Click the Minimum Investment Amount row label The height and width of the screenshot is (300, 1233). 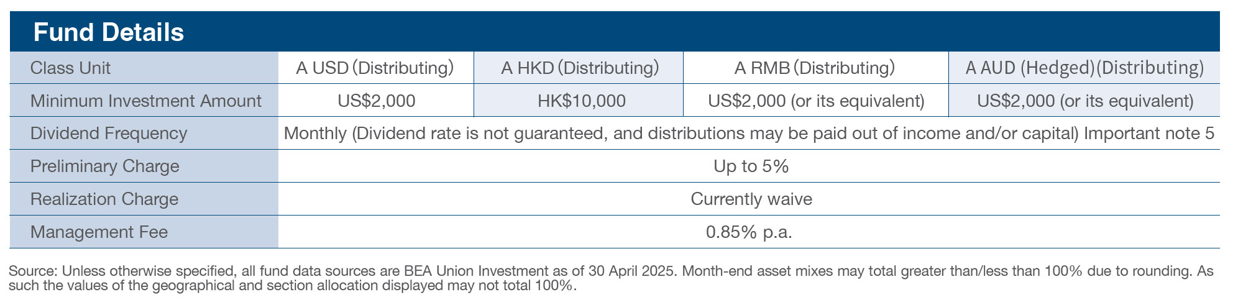145,101
